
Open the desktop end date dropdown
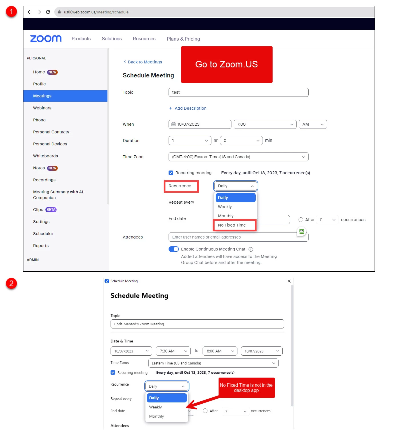[x=262, y=351]
